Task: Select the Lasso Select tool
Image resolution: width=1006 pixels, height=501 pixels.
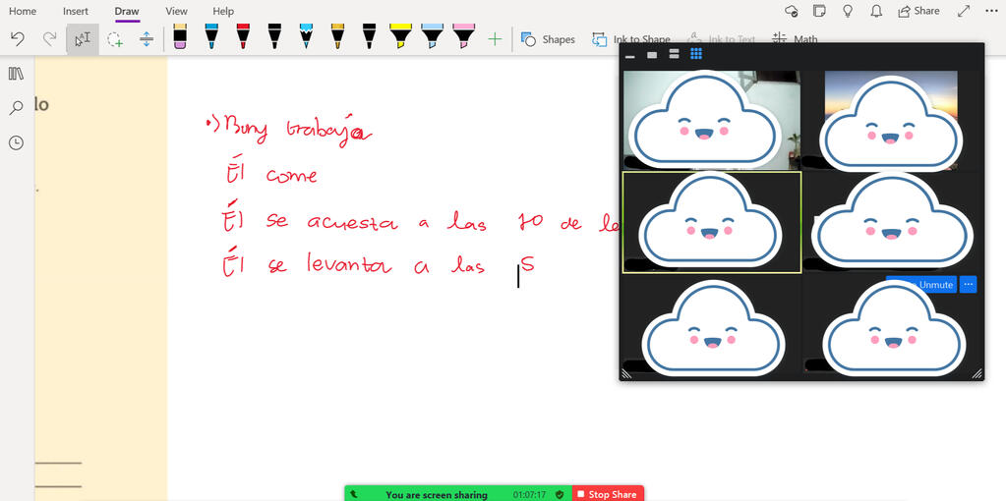Action: coord(115,39)
